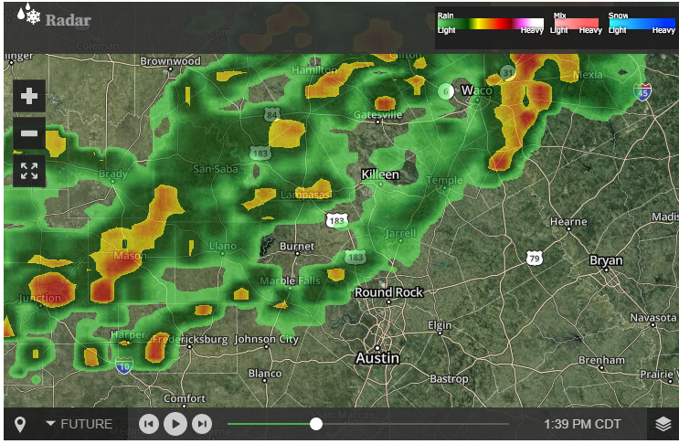Click the Waco city label
The image size is (679, 444).
[x=476, y=90]
